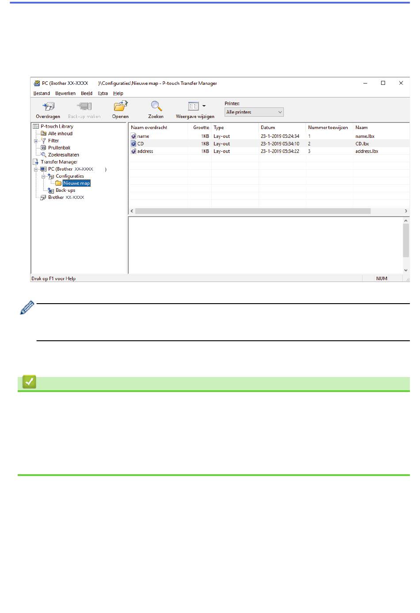Click the list's scroll-left arrow
420x613 pixels.
pyautogui.click(x=132, y=211)
